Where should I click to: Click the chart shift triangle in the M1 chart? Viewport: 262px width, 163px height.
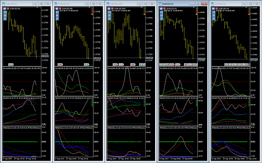coord(37,8)
